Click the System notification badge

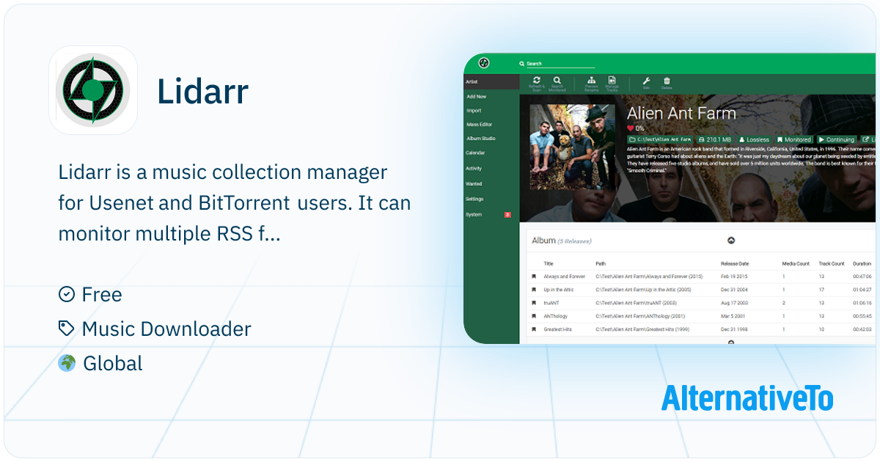pyautogui.click(x=507, y=215)
